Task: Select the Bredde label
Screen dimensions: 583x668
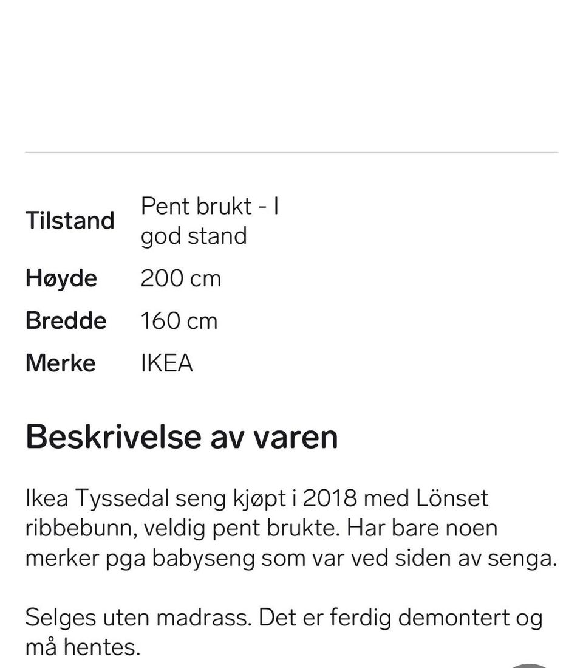Action: (66, 321)
